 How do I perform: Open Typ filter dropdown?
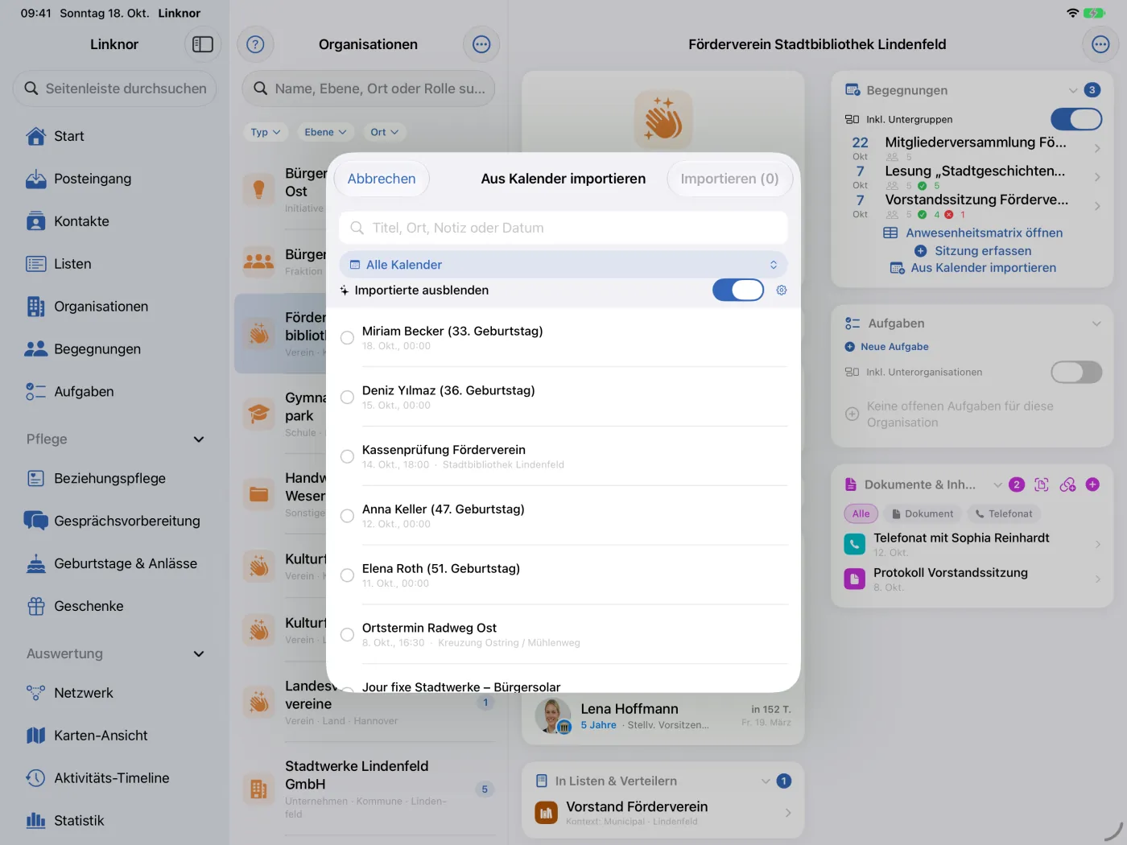click(x=266, y=132)
